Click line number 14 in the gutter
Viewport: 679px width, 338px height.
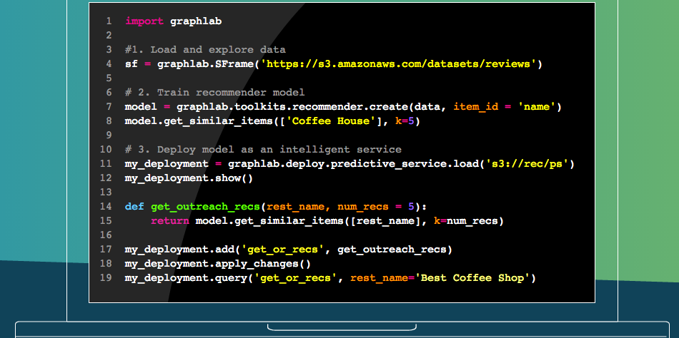[106, 207]
